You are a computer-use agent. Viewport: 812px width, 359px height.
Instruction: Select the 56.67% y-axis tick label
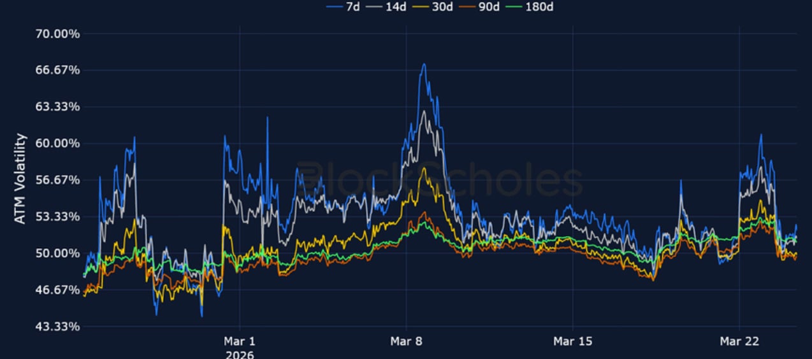tap(56, 180)
